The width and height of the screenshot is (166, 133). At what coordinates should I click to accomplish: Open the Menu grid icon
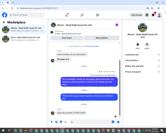pyautogui.click(x=147, y=15)
